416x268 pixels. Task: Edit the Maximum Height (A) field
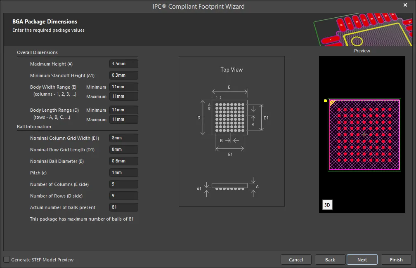click(x=124, y=63)
